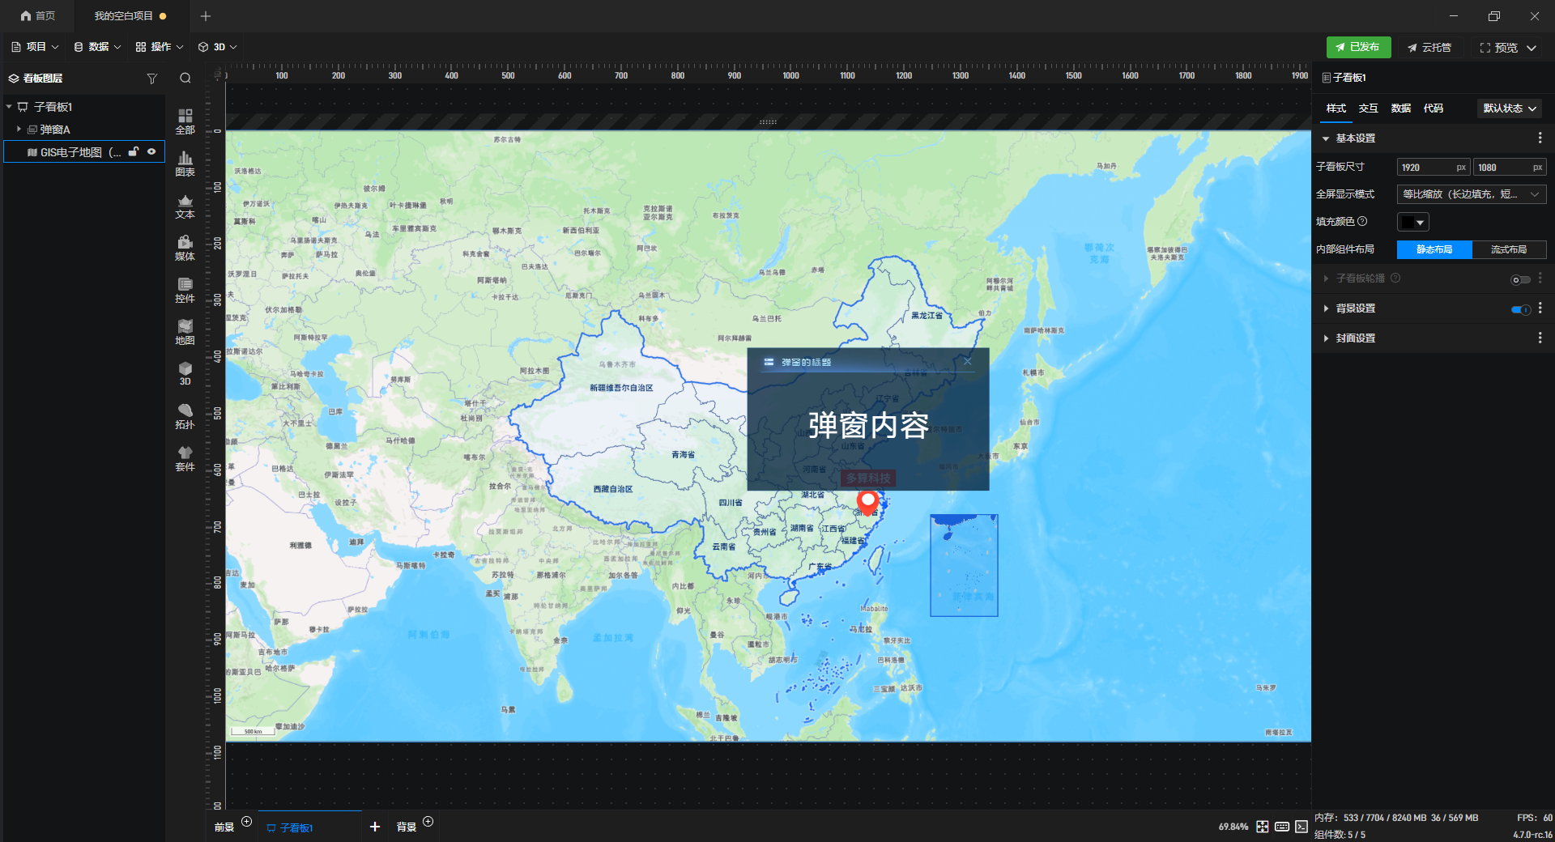The width and height of the screenshot is (1555, 842).
Task: Click the search icon in layer panel
Action: [x=185, y=79]
